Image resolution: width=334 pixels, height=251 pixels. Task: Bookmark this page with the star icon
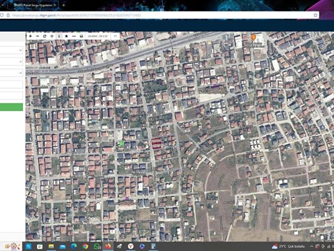tap(315, 15)
